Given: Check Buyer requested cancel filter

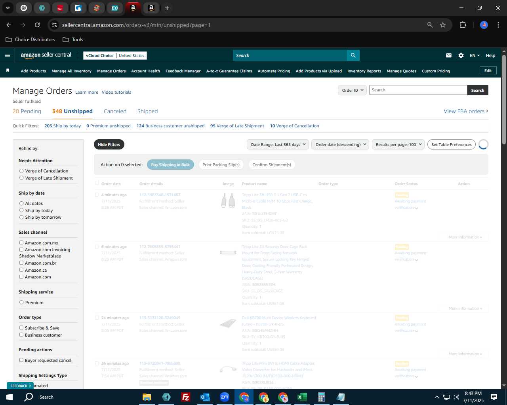Looking at the screenshot, I should (21, 360).
